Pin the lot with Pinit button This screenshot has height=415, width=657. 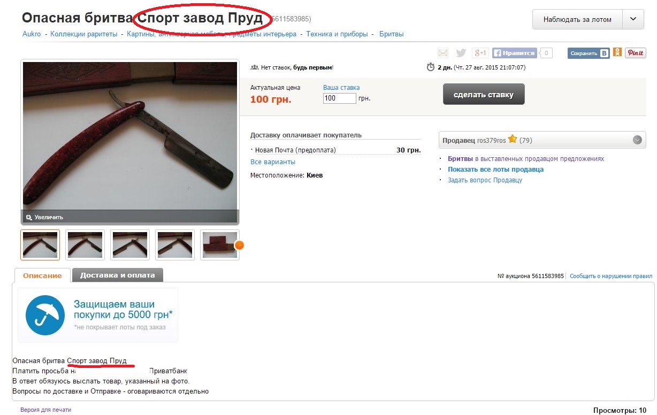pyautogui.click(x=636, y=53)
